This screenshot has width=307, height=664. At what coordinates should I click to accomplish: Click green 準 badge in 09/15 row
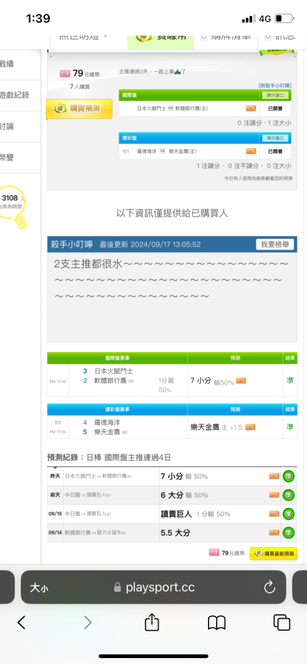click(x=288, y=514)
